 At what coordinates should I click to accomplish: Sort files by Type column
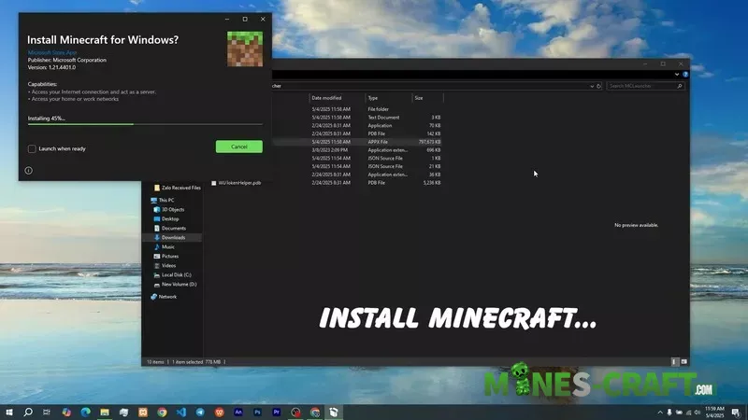tap(374, 97)
